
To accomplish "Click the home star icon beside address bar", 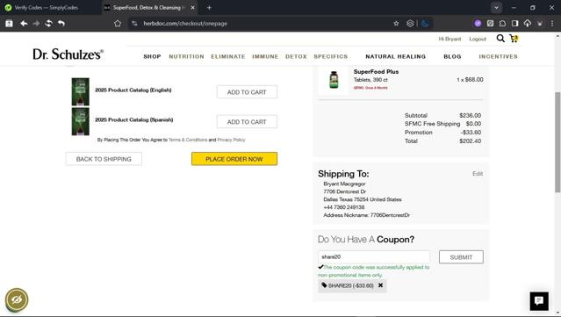I will click(x=118, y=23).
